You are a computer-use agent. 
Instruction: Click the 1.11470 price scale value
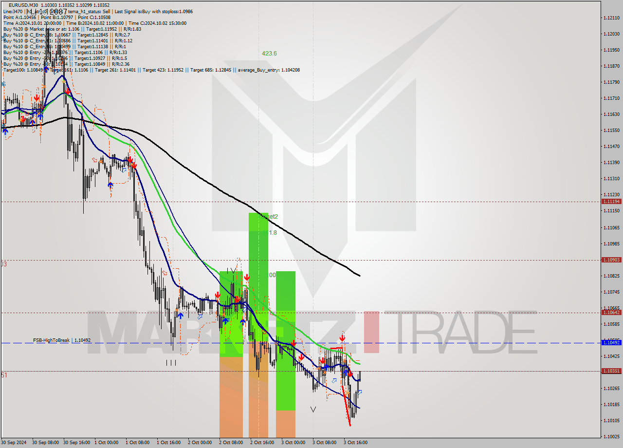coord(611,146)
